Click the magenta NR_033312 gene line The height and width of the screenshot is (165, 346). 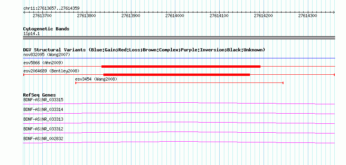[x=179, y=132]
